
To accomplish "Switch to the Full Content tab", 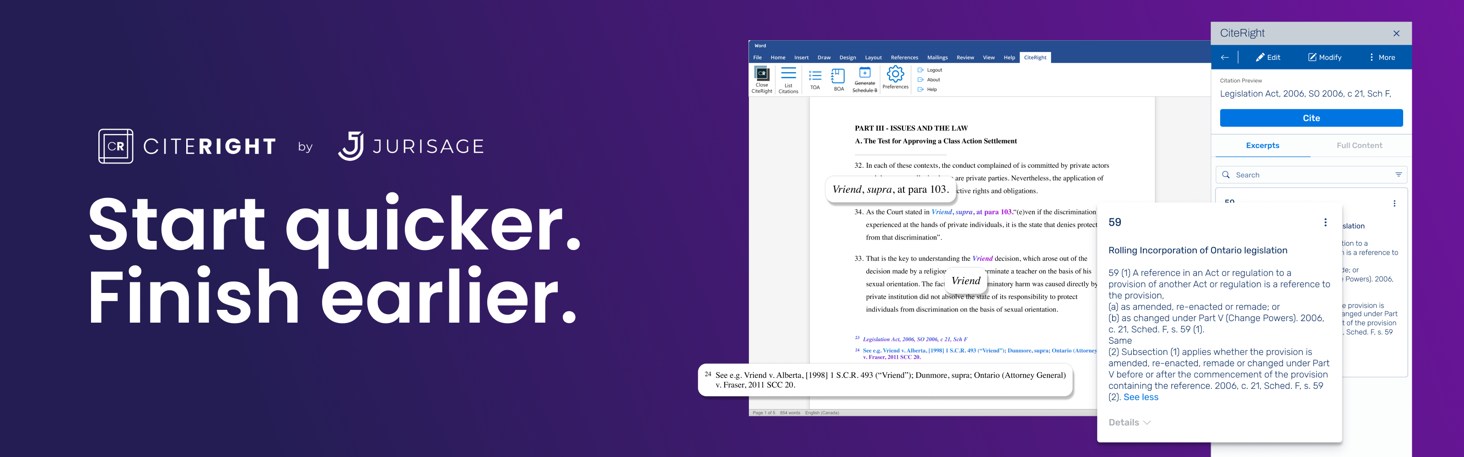I will click(1359, 145).
